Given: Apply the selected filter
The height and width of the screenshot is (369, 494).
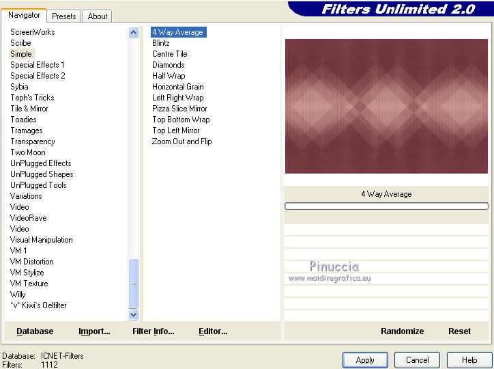Looking at the screenshot, I should click(365, 360).
